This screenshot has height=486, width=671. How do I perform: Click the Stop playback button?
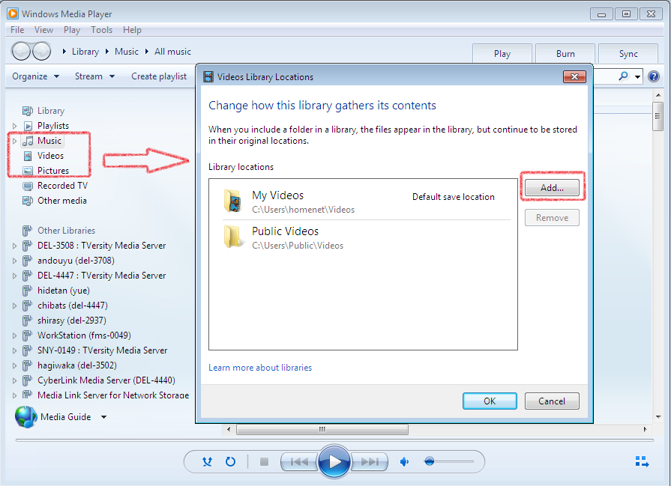click(264, 461)
